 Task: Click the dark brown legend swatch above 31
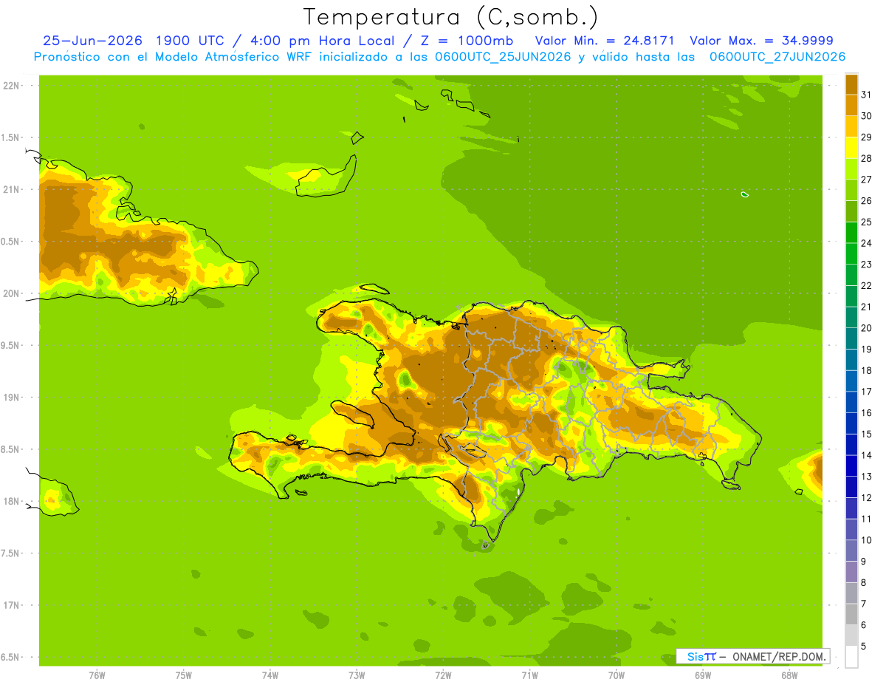pyautogui.click(x=851, y=84)
